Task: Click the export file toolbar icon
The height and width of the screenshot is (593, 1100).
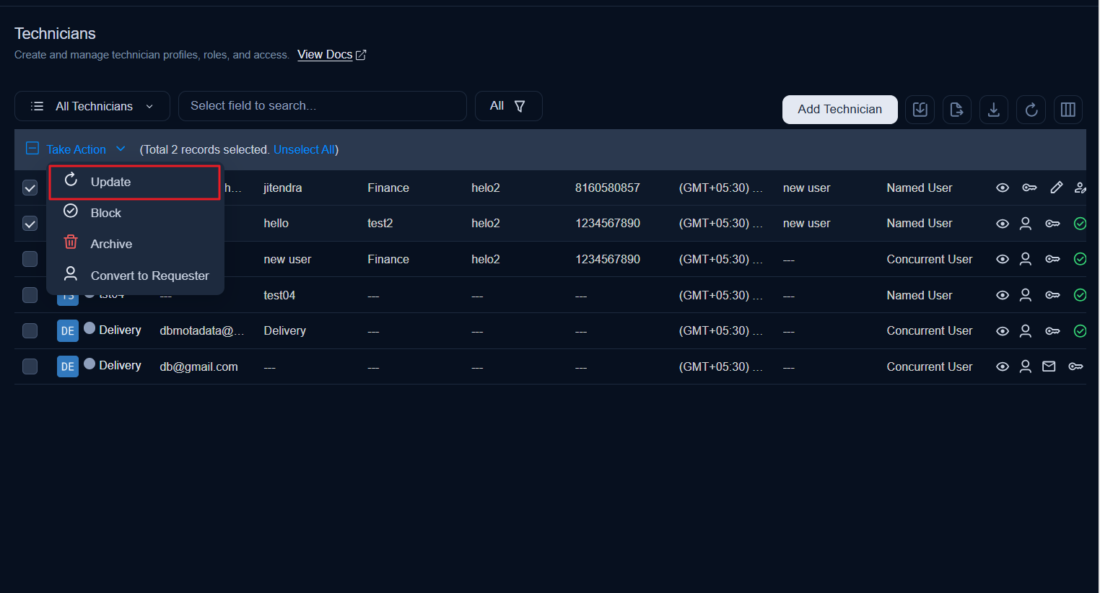Action: pos(956,110)
